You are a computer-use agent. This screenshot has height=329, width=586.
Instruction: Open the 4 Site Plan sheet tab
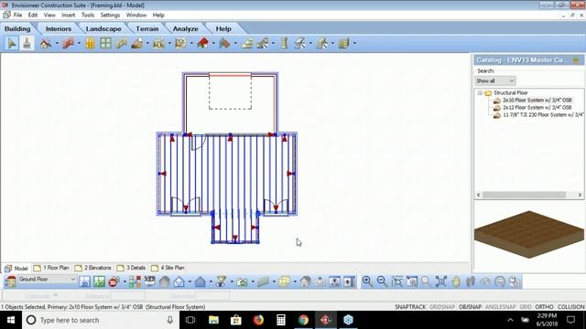tap(168, 268)
